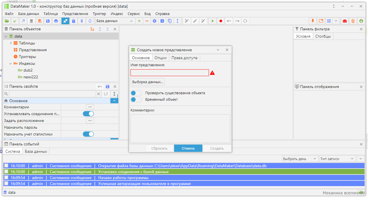Collapse the 'data' root tree node

[x=6, y=36]
